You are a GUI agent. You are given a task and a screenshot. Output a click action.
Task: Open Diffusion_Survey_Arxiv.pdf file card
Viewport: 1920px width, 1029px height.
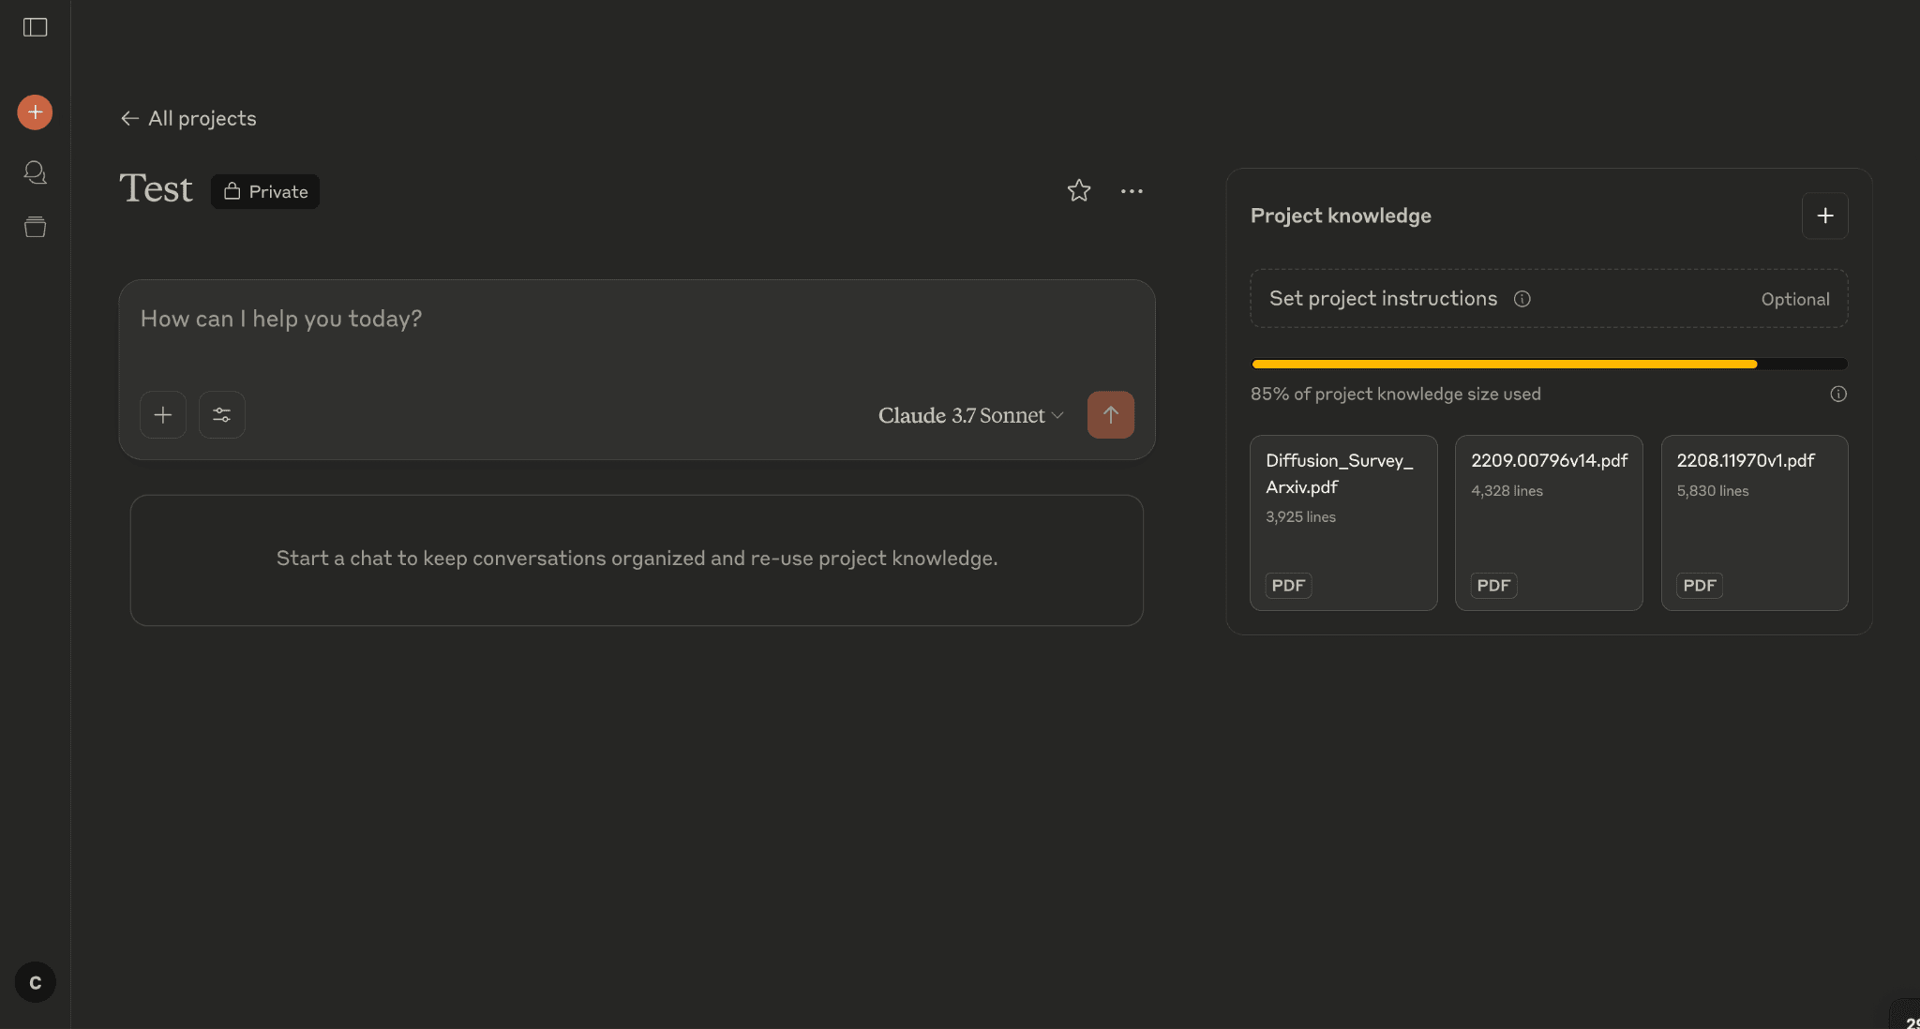1342,522
